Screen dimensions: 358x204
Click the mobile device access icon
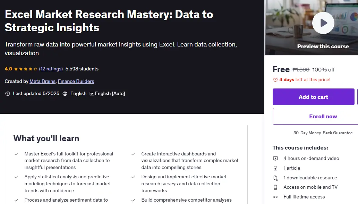tap(275, 187)
